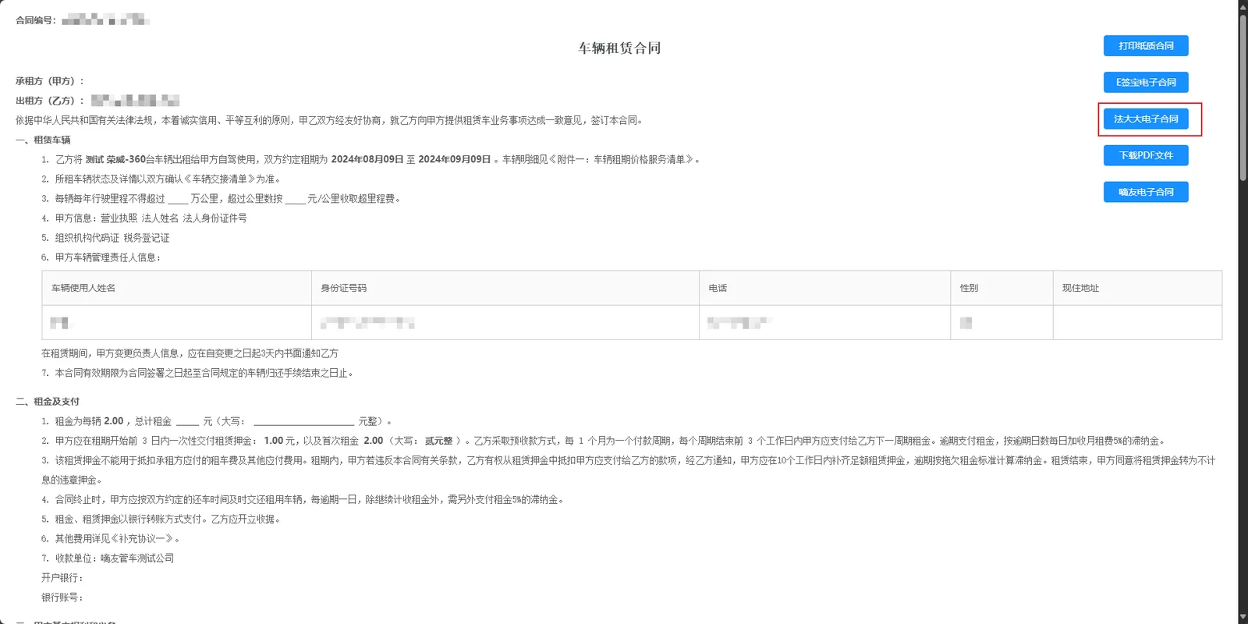Click the 电话 column header

tap(718, 288)
